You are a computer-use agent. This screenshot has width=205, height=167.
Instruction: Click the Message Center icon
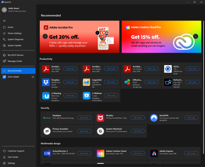click(x=4, y=61)
